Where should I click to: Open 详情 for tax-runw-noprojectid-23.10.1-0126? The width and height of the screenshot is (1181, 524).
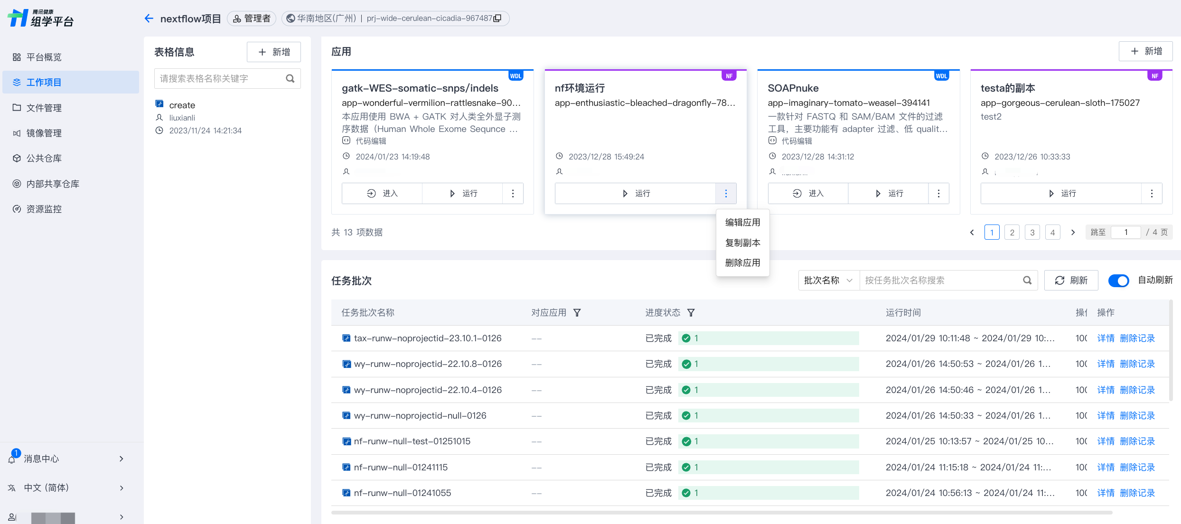pos(1106,338)
